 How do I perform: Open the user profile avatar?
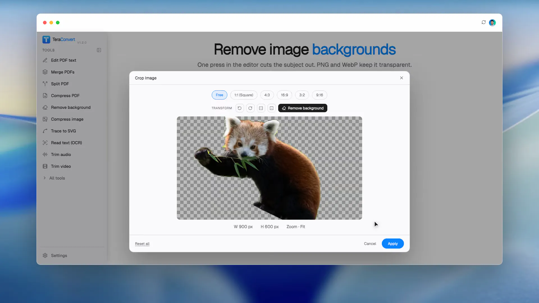pyautogui.click(x=492, y=22)
